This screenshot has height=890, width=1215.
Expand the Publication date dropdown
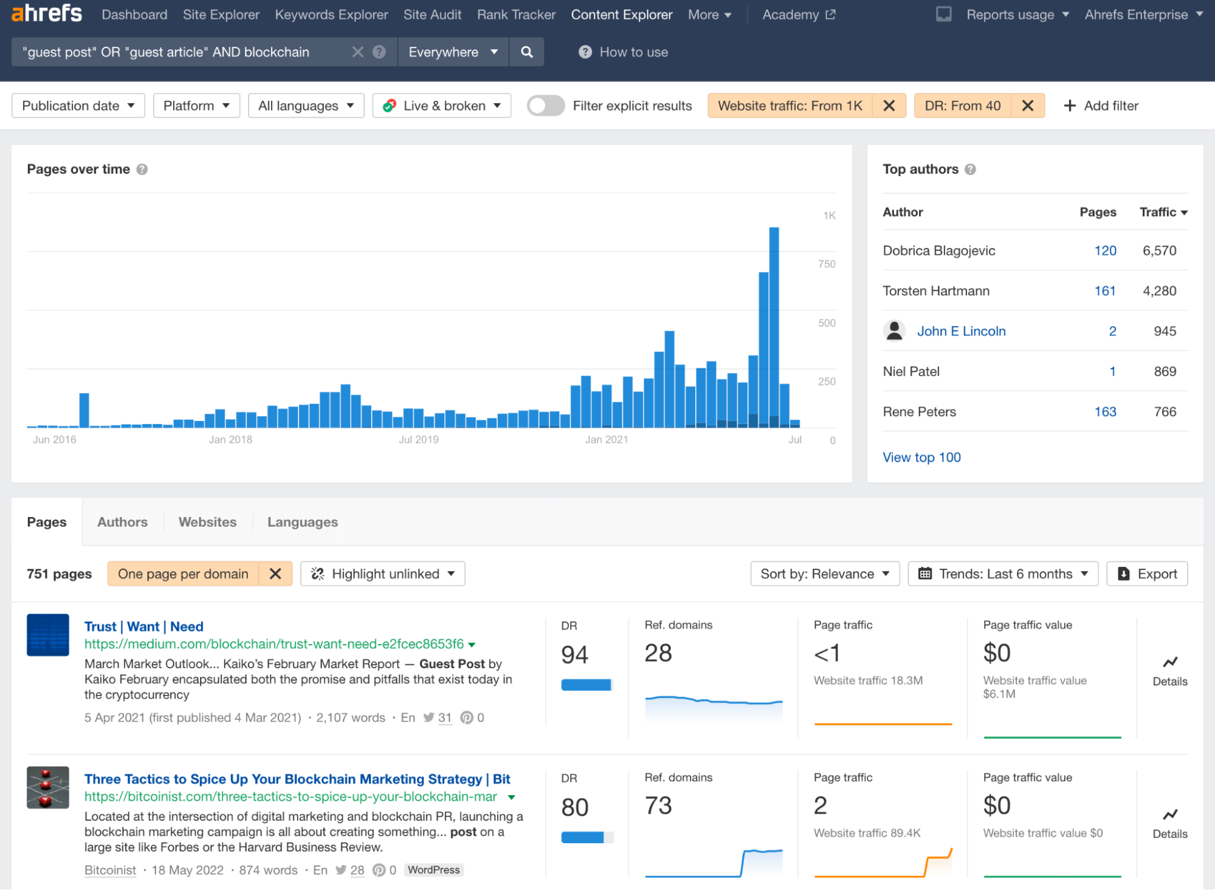78,106
